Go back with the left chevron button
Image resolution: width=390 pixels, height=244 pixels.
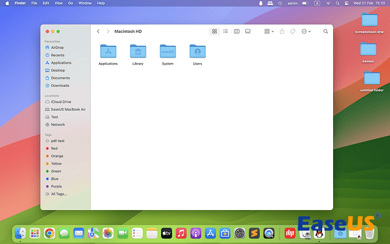click(x=99, y=32)
